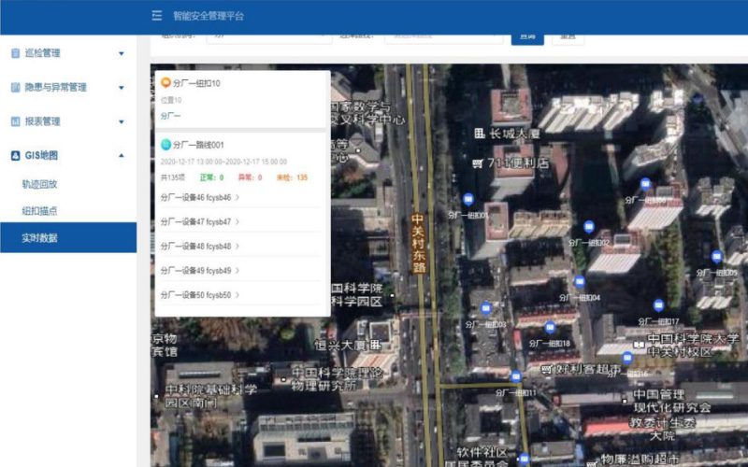The height and width of the screenshot is (467, 748).
Task: Click the 分厂一纽扣02 map marker
Action: point(589,227)
